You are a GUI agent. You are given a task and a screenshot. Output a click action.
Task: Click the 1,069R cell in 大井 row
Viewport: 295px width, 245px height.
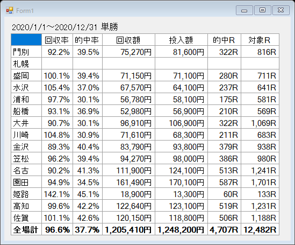(260, 123)
